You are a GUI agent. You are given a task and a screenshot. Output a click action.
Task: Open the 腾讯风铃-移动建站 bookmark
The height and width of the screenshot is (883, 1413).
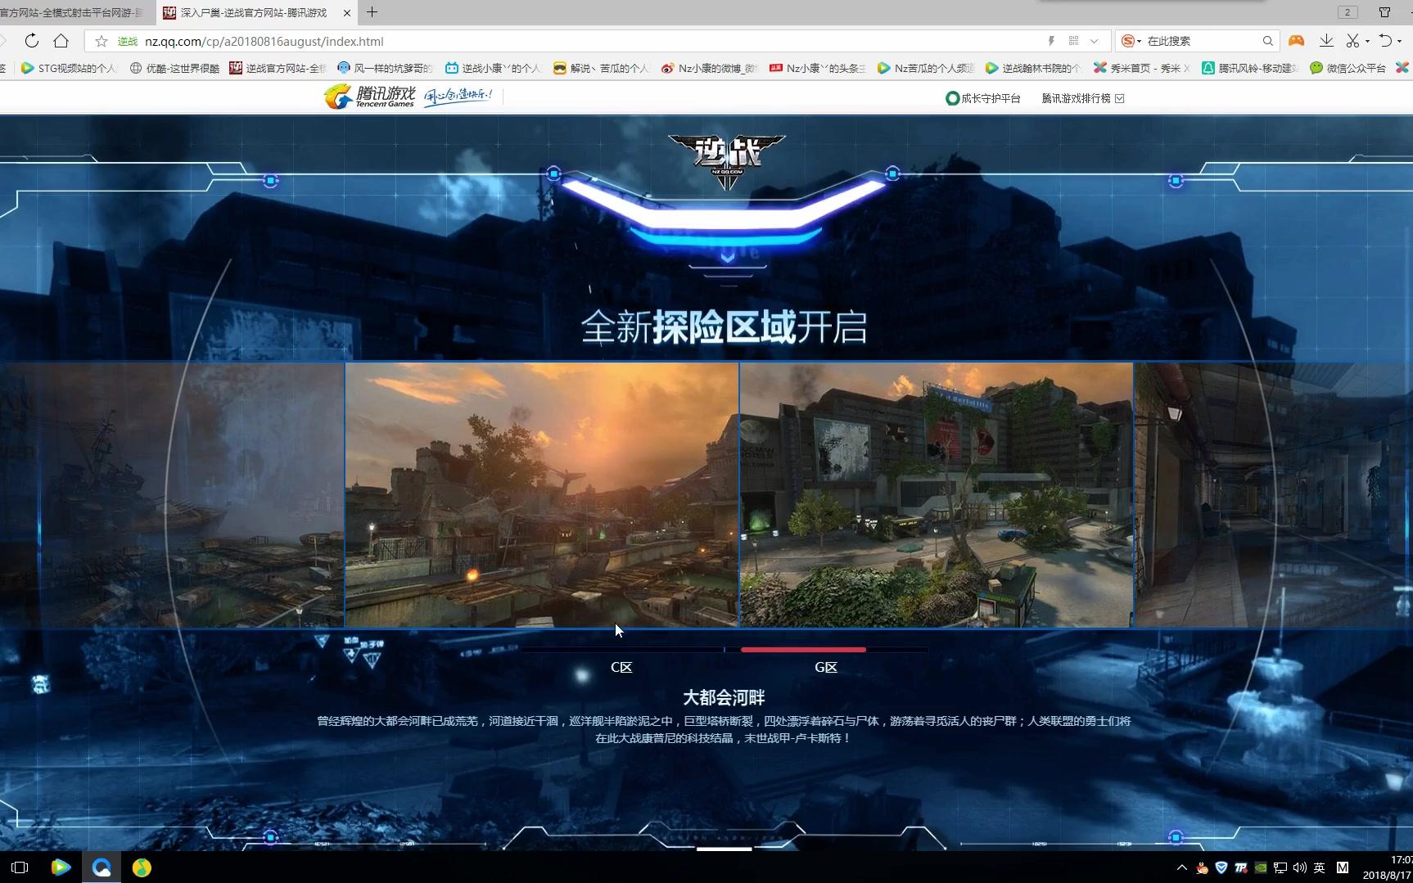click(x=1249, y=68)
